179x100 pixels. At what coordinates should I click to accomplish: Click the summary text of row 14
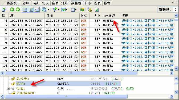147,66
